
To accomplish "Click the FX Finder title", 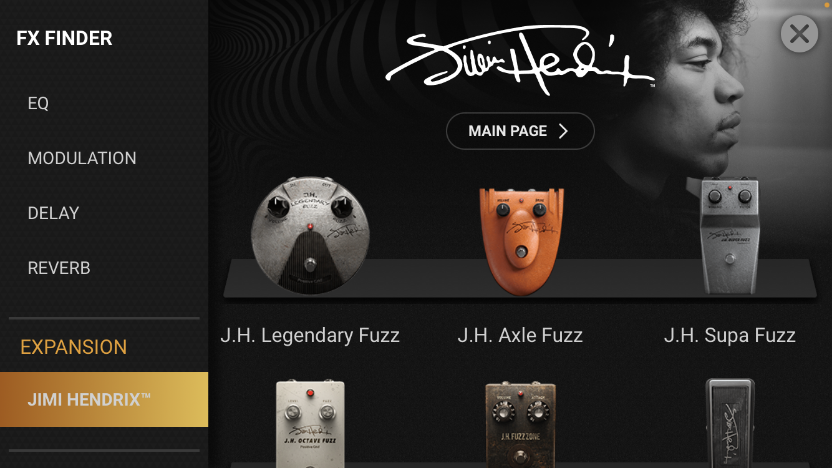I will click(x=64, y=39).
